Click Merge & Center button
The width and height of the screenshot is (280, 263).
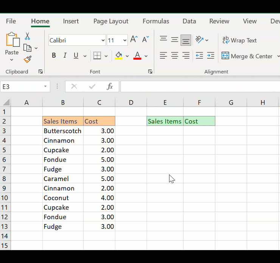247,56
